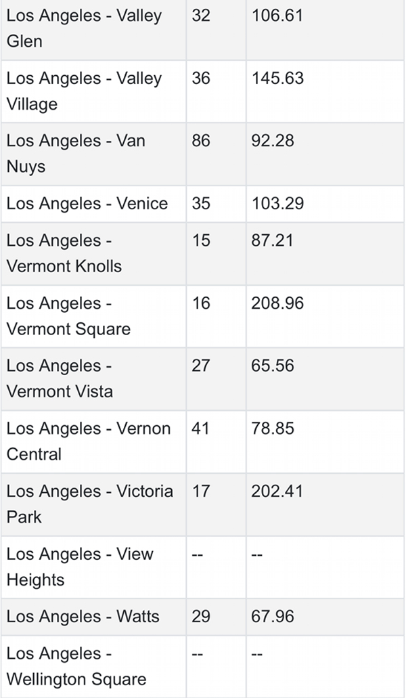Image resolution: width=406 pixels, height=698 pixels.
Task: Click the Valley Village case count 36
Action: point(201,79)
